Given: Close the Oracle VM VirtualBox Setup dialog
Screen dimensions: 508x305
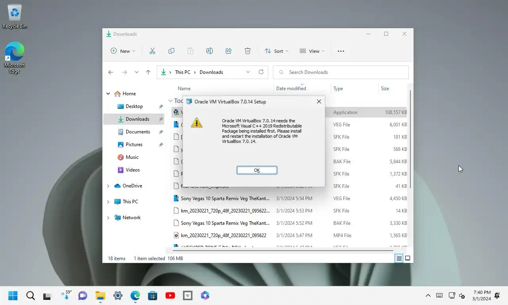Looking at the screenshot, I should 319,102.
